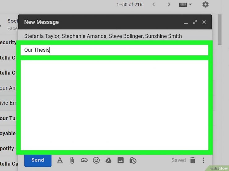Open text formatting options icon
This screenshot has width=229, height=171.
(x=60, y=160)
